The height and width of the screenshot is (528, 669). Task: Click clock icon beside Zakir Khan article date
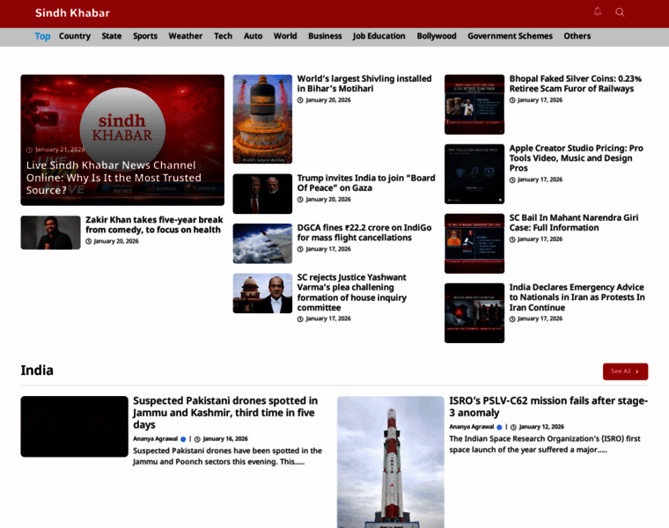(89, 241)
